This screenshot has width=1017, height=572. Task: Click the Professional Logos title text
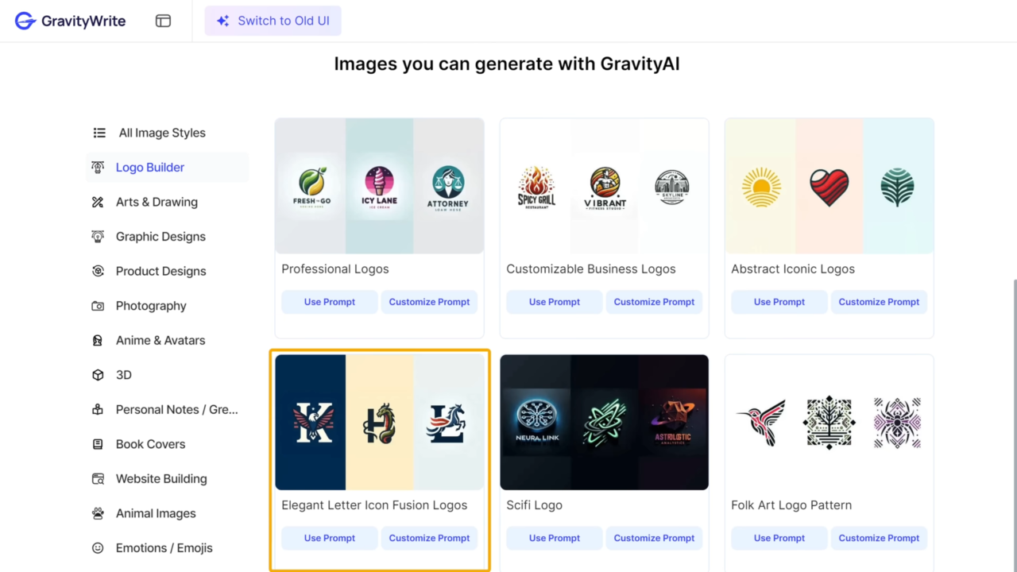point(335,269)
